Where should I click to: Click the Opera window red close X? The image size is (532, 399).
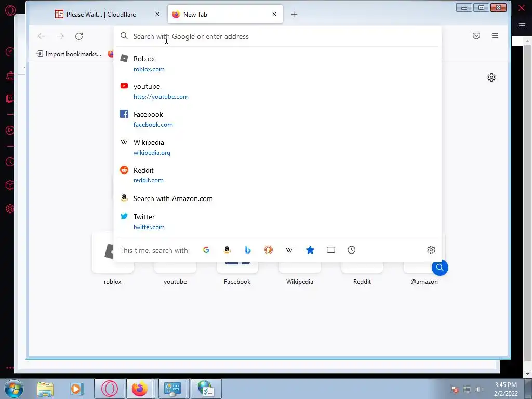(x=522, y=8)
